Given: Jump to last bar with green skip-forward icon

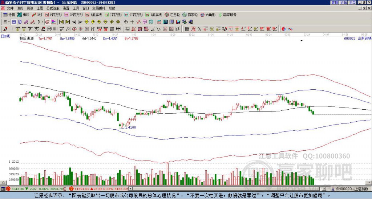Looking at the screenshot, I should pyautogui.click(x=67, y=22).
